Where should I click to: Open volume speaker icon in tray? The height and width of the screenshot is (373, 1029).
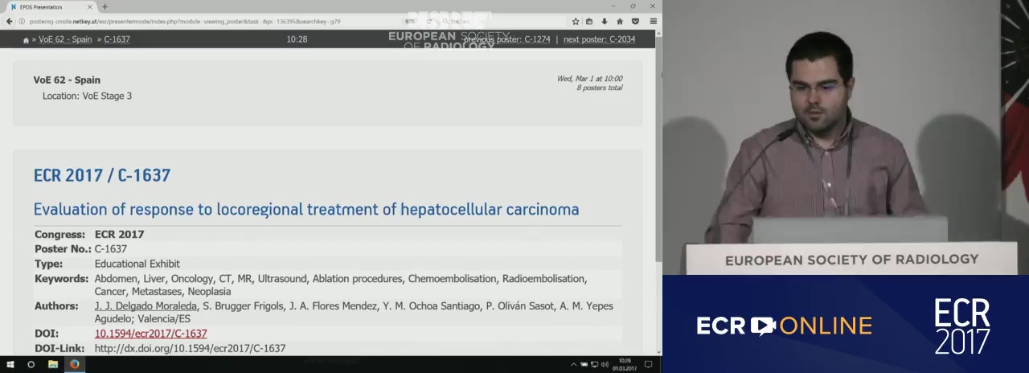click(x=605, y=364)
